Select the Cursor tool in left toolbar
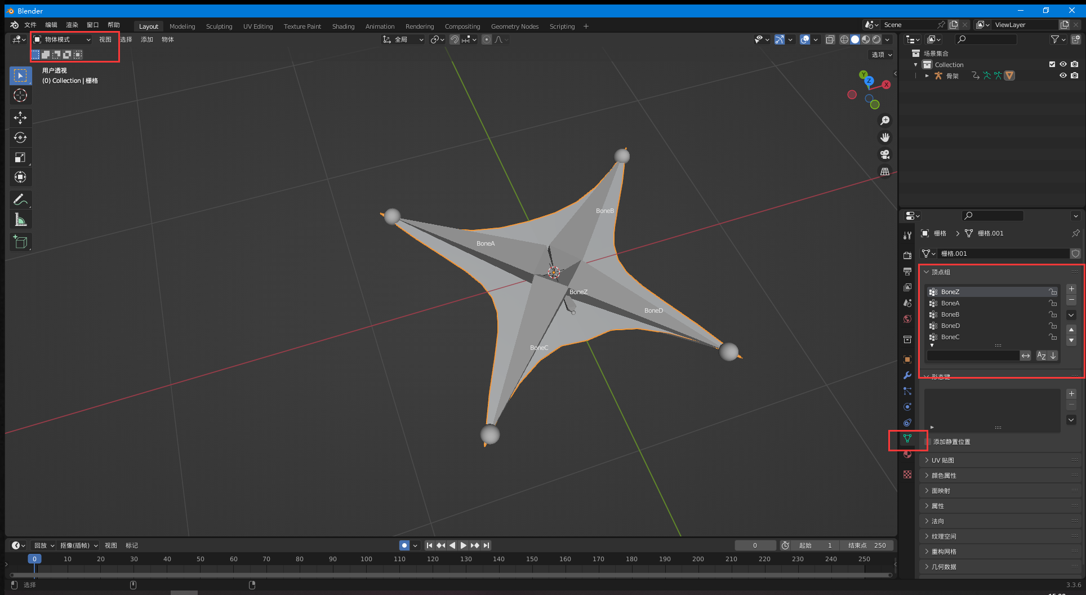This screenshot has height=595, width=1086. coord(20,95)
